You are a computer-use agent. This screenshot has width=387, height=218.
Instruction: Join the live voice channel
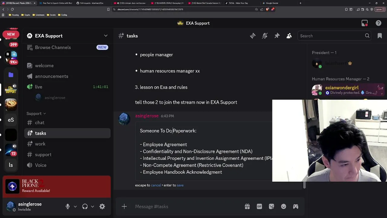[67, 87]
